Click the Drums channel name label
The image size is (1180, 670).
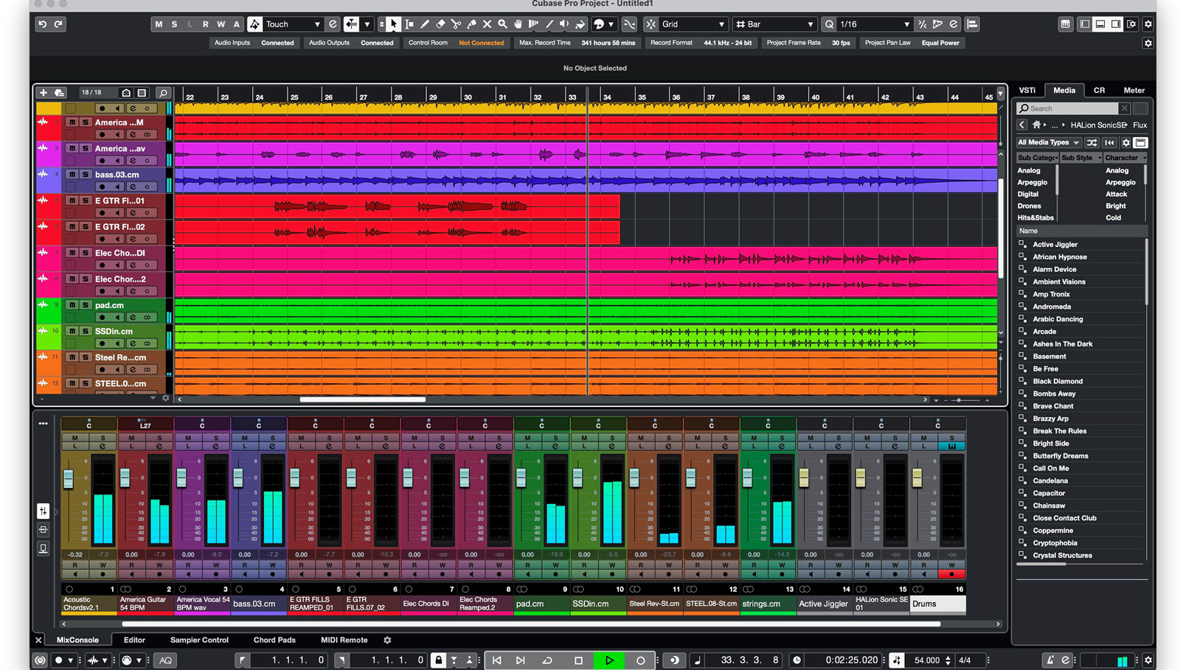937,604
